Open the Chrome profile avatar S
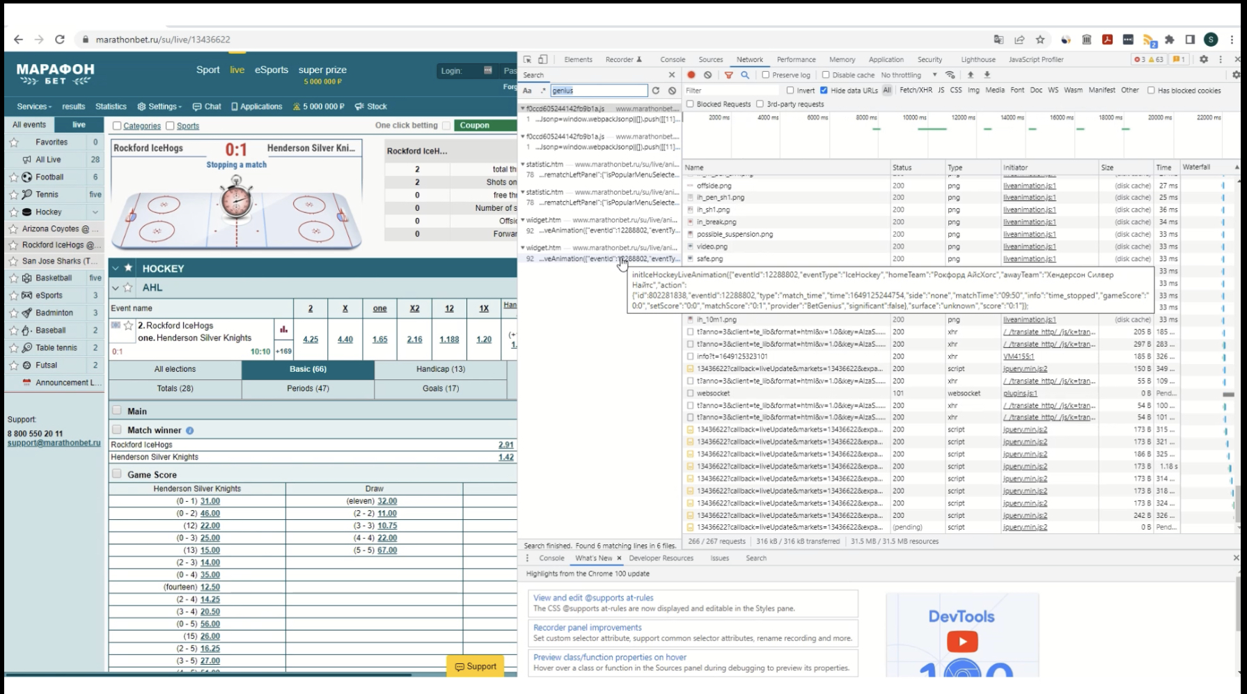The width and height of the screenshot is (1247, 694). click(x=1211, y=40)
